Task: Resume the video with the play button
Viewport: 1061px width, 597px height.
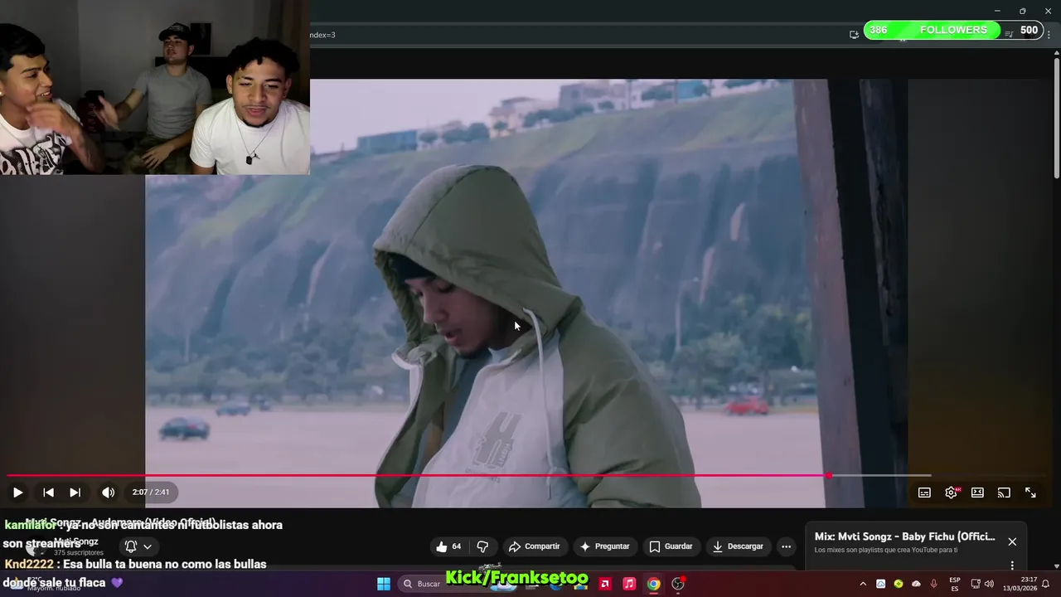Action: click(17, 493)
